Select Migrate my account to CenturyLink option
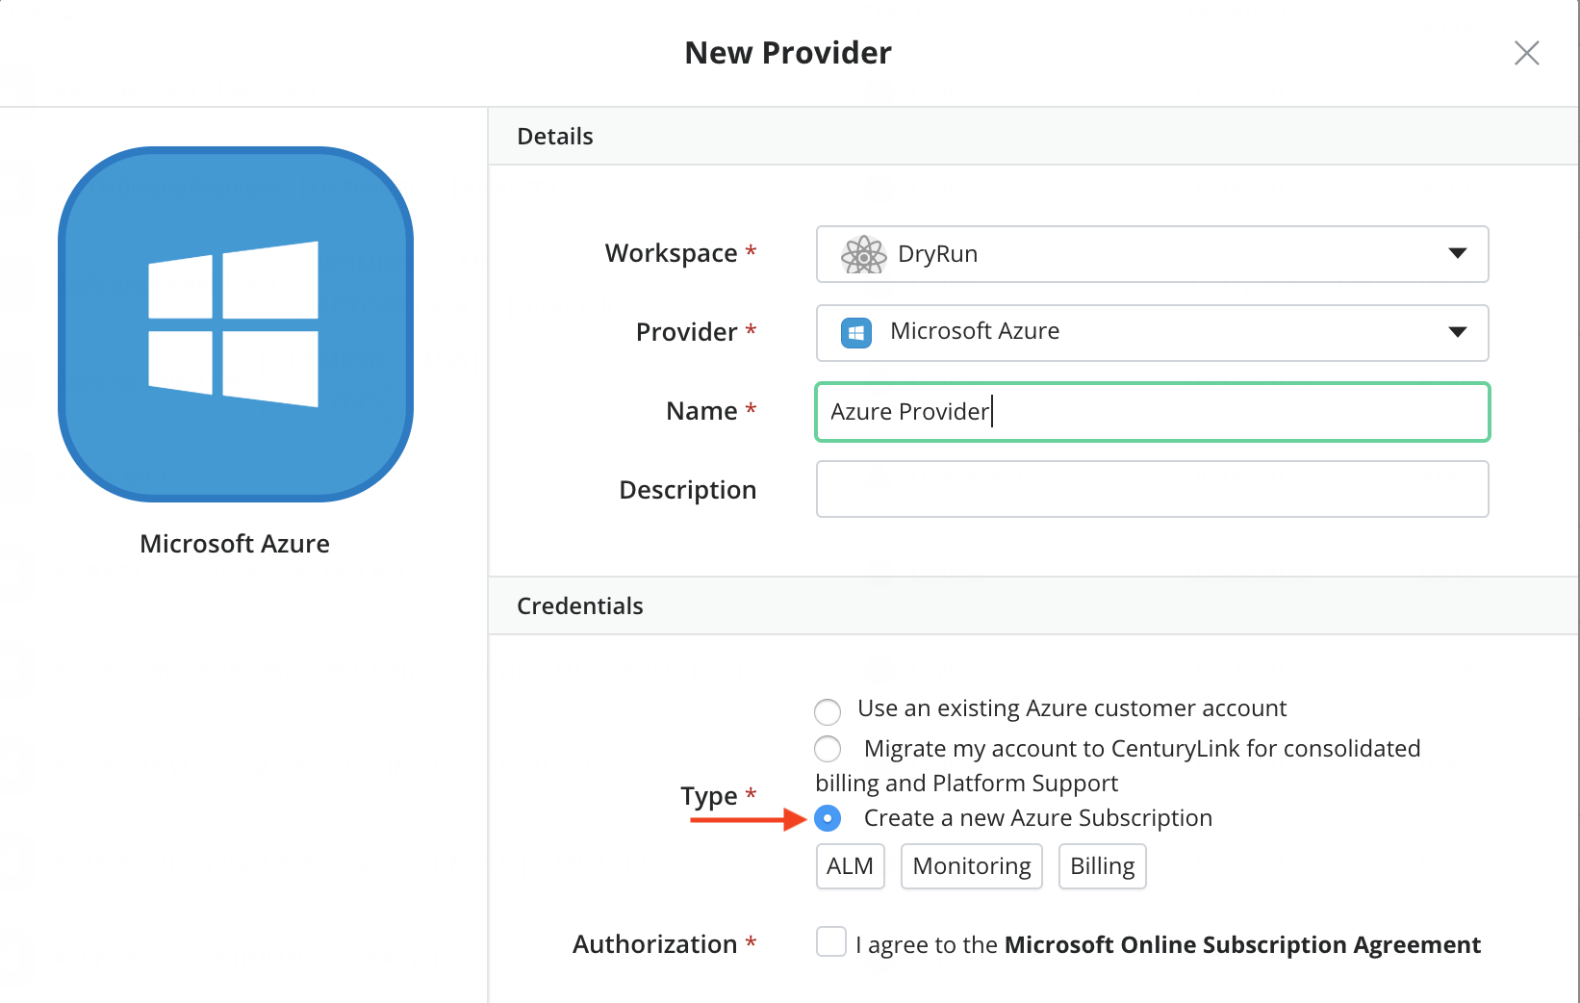Viewport: 1580px width, 1003px height. (828, 748)
